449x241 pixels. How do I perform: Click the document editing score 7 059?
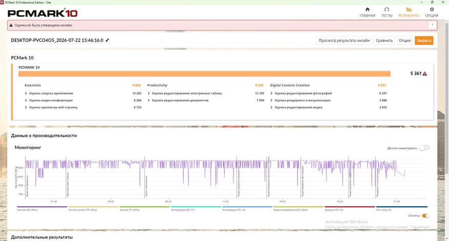(260, 100)
